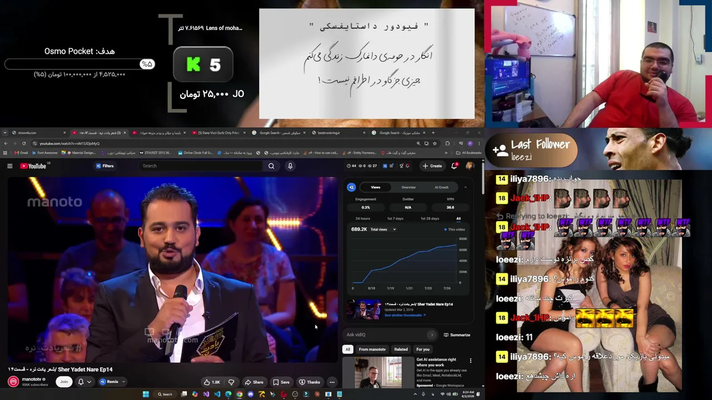Collapse the vidIQ panel chevron
Screen dimensions: 712x400
coord(466,187)
